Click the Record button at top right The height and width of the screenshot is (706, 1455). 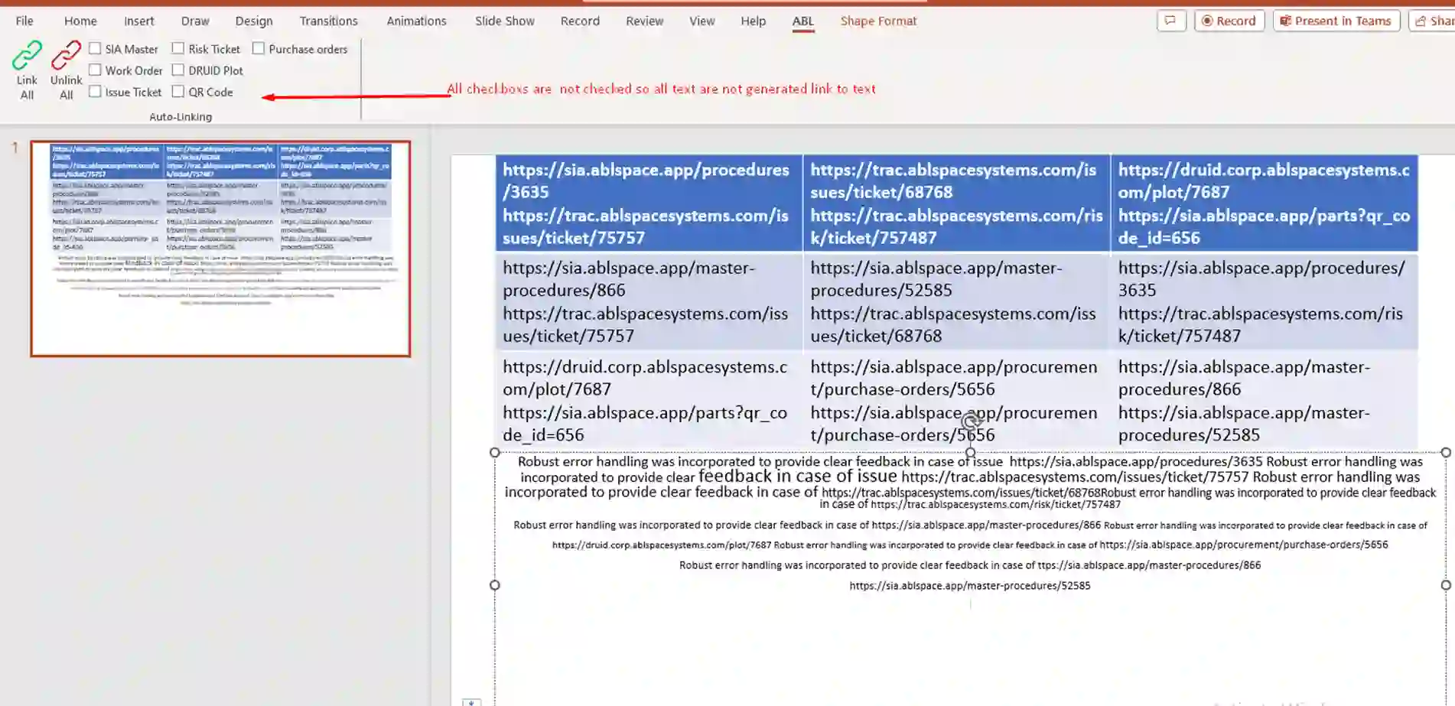coord(1229,21)
